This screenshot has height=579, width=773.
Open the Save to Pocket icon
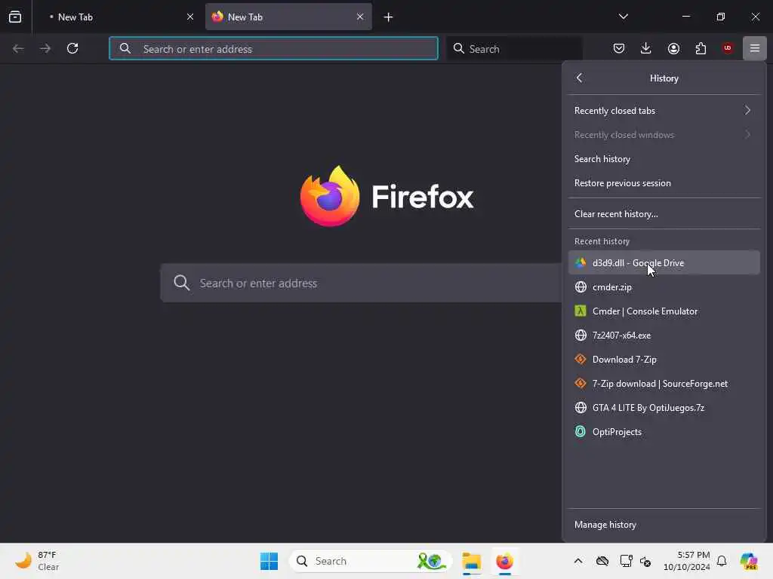tap(619, 48)
